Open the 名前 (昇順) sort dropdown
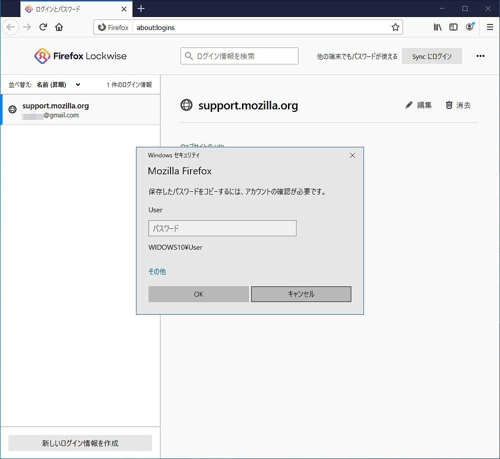The width and height of the screenshot is (500, 459). point(58,85)
